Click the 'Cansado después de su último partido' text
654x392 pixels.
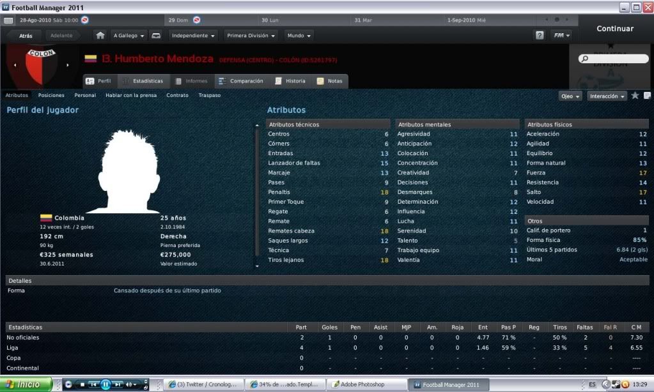tap(167, 290)
